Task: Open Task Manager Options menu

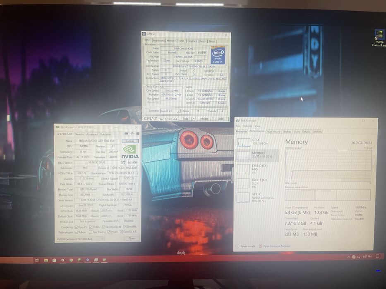Action: [x=247, y=126]
